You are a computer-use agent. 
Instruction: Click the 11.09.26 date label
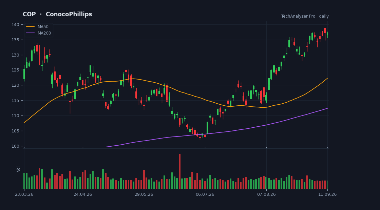(327, 194)
